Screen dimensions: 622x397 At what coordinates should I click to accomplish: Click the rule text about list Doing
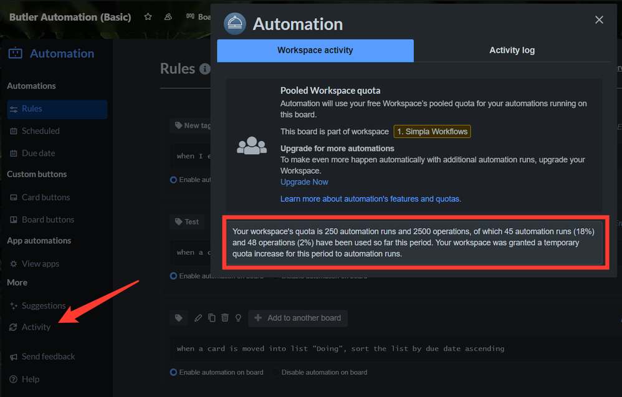(340, 348)
